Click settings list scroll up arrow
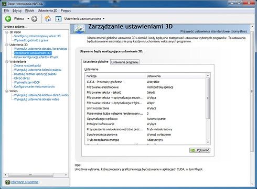The image size is (257, 189). click(x=208, y=75)
